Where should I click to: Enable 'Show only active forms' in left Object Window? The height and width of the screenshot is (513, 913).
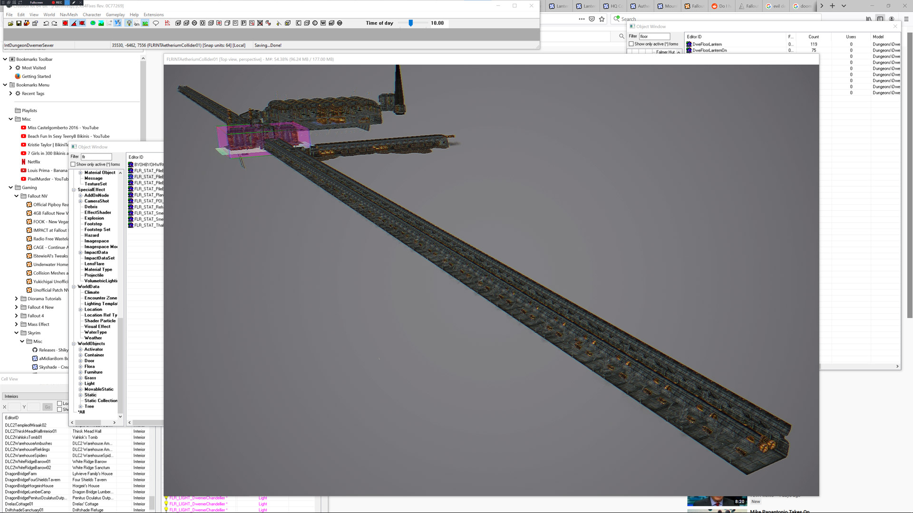73,164
